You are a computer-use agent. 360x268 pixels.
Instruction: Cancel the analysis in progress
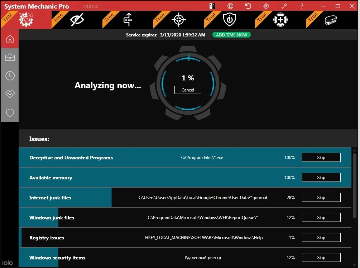pyautogui.click(x=188, y=90)
